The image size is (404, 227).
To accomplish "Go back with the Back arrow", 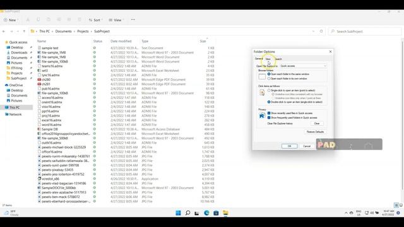I will pos(4,32).
